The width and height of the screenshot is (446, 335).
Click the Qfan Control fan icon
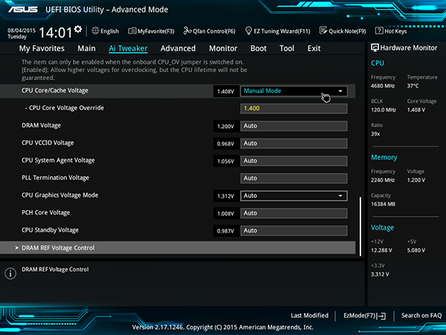187,31
